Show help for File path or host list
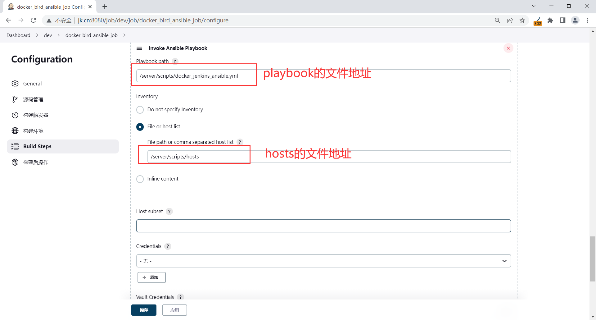This screenshot has height=320, width=596. pos(240,142)
